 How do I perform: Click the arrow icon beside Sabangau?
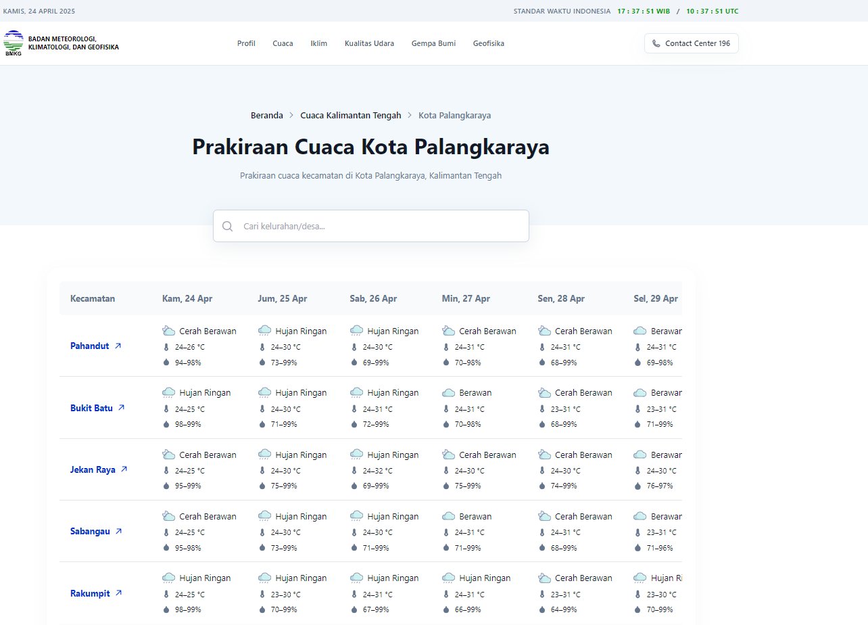coord(119,531)
